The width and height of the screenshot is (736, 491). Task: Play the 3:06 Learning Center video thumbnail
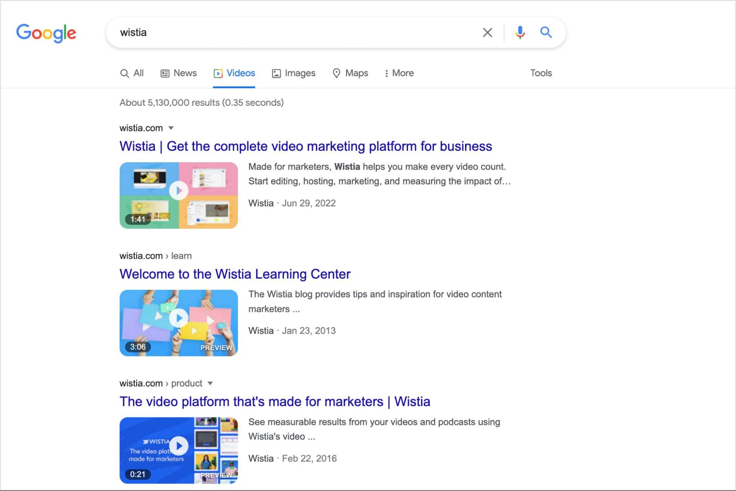click(x=179, y=323)
